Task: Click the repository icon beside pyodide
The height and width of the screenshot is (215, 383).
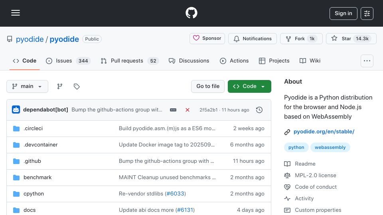Action: click(10, 39)
